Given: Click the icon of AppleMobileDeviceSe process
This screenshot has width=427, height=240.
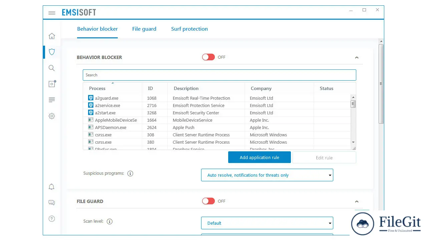Looking at the screenshot, I should (x=90, y=120).
